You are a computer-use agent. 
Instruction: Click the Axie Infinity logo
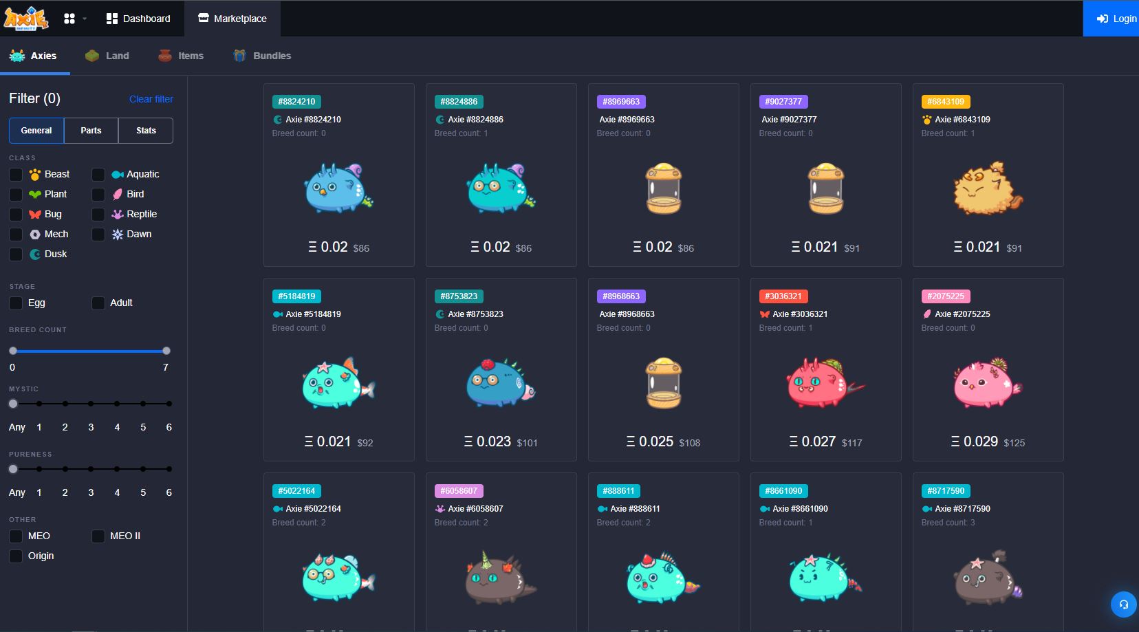(26, 19)
